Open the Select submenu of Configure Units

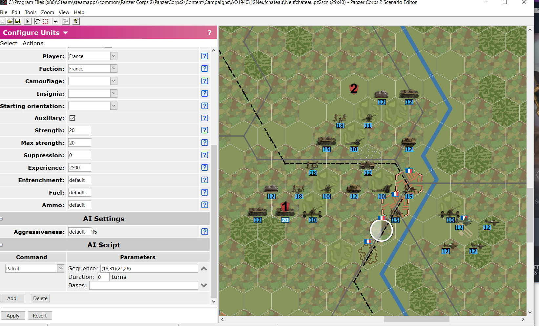point(9,43)
